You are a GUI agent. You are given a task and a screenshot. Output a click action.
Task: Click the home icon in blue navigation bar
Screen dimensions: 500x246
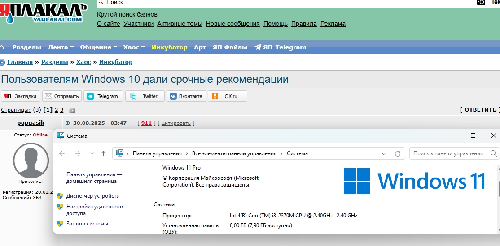(x=2, y=47)
